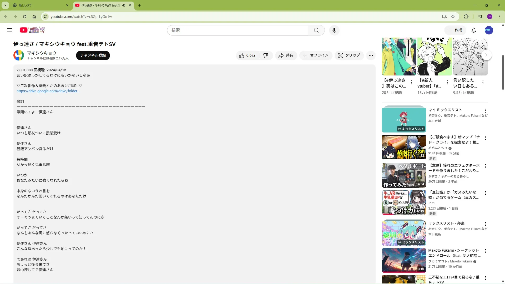Focus the 検索 search input field

(x=238, y=30)
